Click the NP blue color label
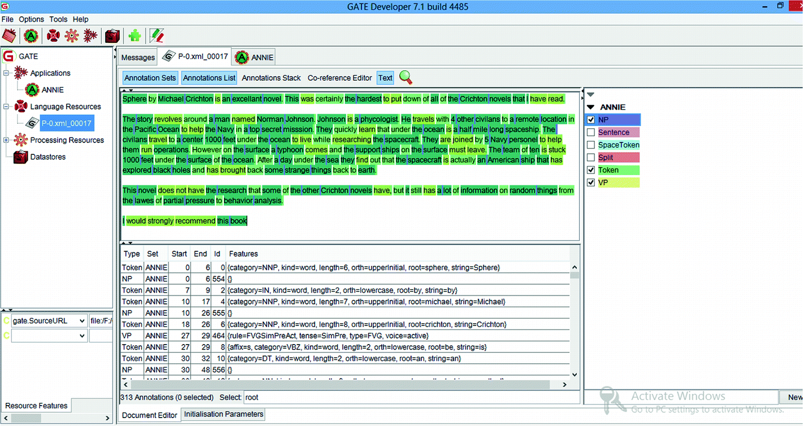Viewport: 803px width, 426px height. click(619, 120)
